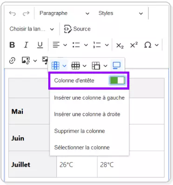Click the 26°C table cell
173x185 pixels.
77,166
